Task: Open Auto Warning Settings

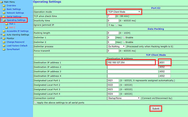Action: (18, 35)
